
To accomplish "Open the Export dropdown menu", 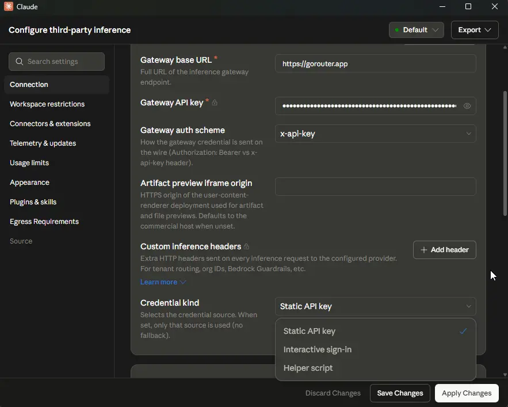I will point(475,30).
